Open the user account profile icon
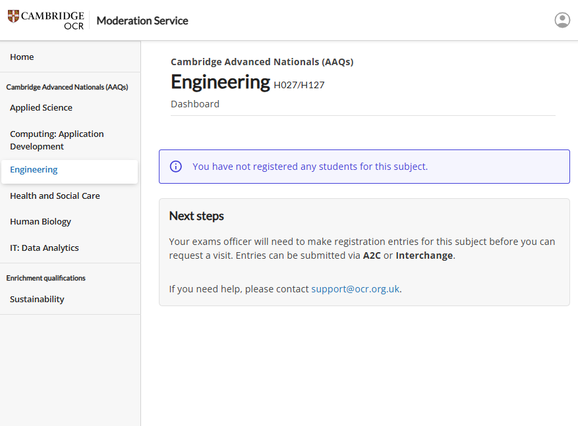This screenshot has height=426, width=578. coord(562,20)
